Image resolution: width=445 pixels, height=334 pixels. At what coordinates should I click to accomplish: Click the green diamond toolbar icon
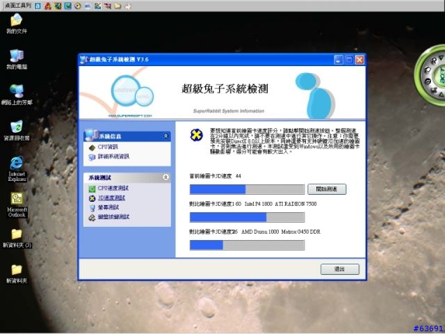click(58, 6)
